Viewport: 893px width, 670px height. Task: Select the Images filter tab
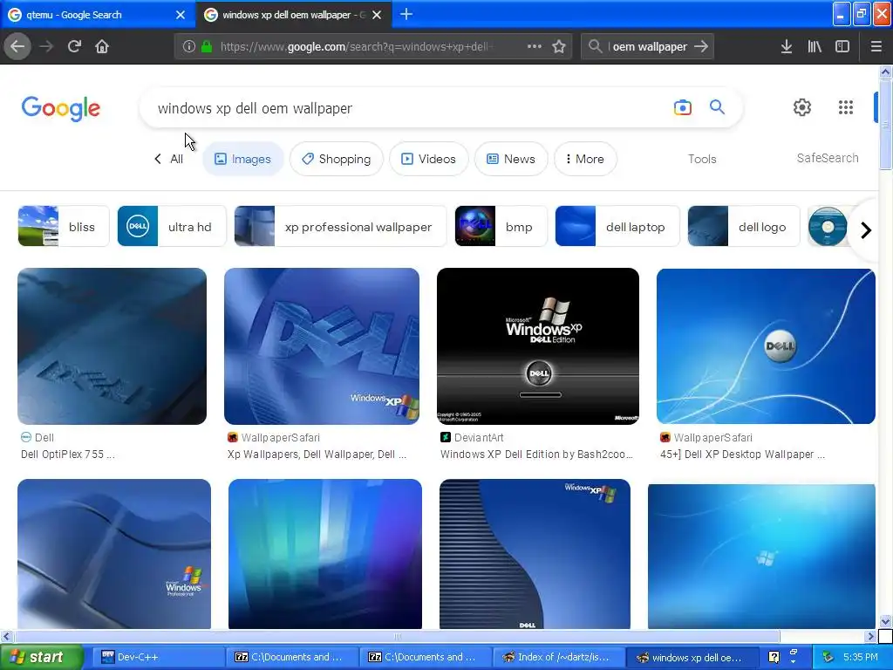pyautogui.click(x=242, y=159)
